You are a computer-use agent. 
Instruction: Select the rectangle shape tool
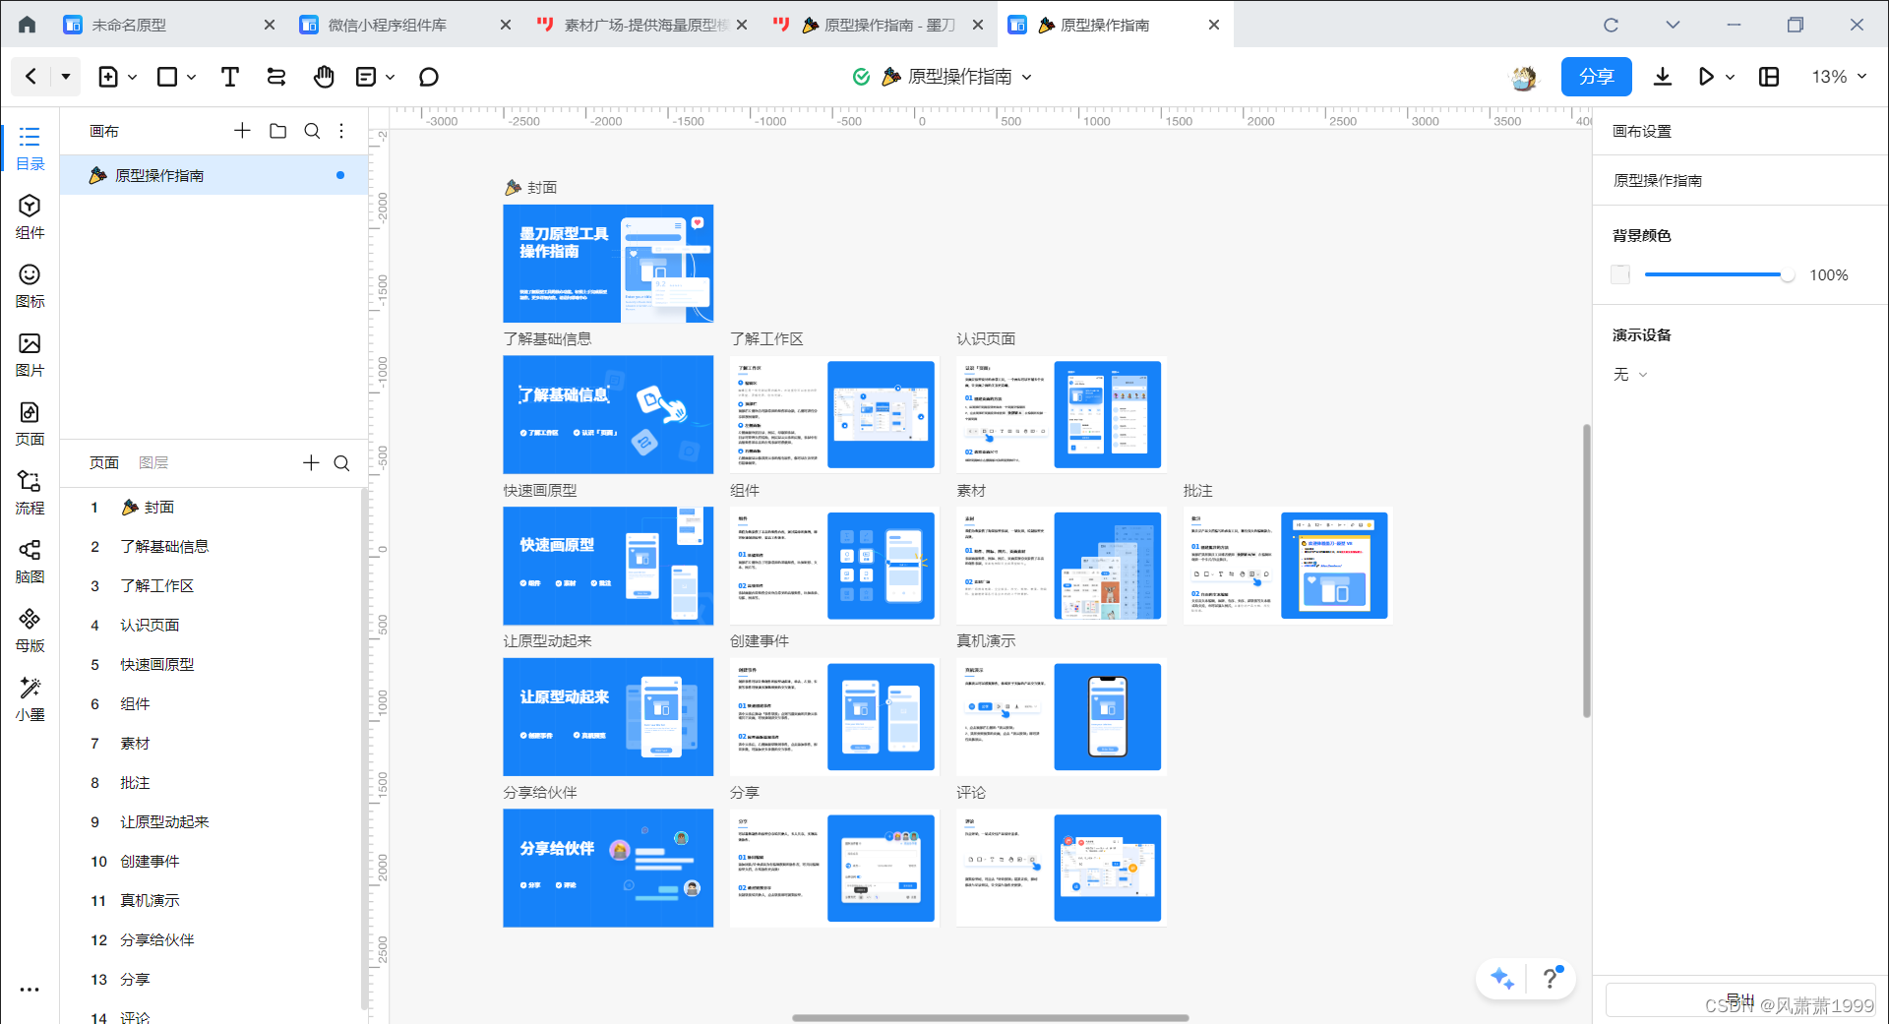pos(167,77)
